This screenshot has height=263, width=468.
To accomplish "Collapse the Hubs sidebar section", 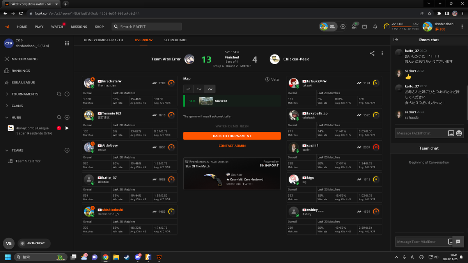I will coord(7,117).
